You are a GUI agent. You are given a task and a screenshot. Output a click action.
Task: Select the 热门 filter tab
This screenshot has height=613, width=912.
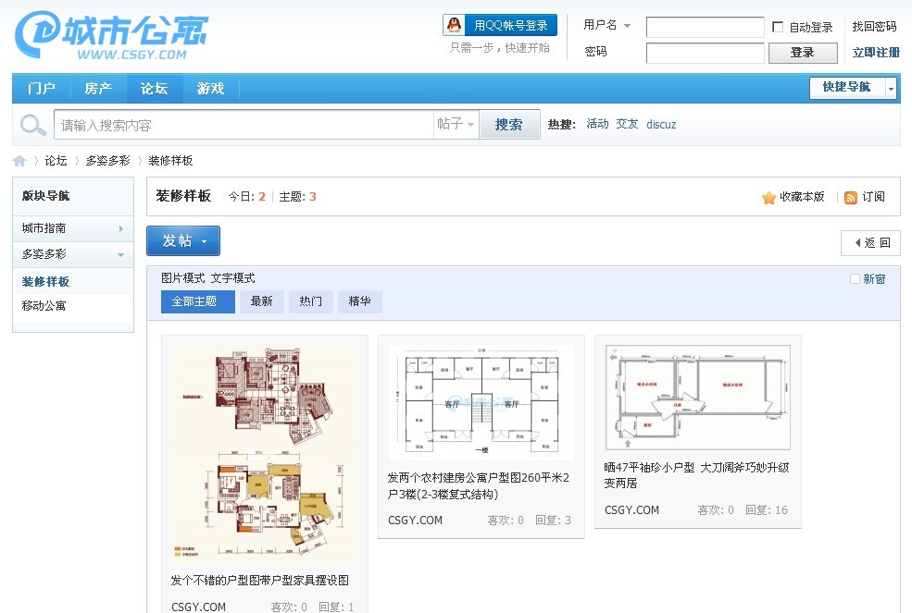tap(310, 301)
